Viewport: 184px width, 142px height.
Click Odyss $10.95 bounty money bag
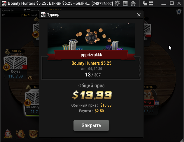click(x=7, y=51)
